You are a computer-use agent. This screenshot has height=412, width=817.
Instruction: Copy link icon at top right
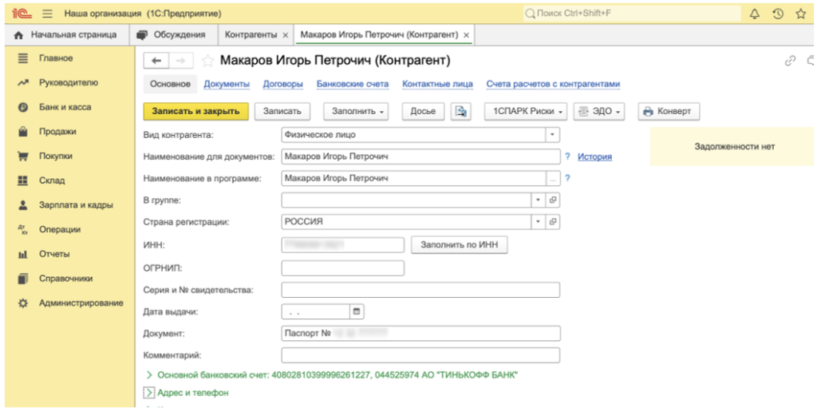790,61
